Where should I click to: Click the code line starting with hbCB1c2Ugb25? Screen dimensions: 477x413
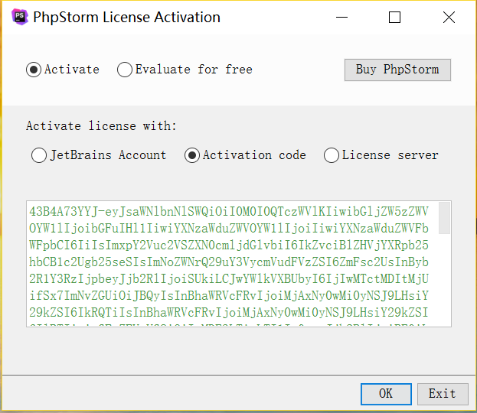(x=229, y=262)
